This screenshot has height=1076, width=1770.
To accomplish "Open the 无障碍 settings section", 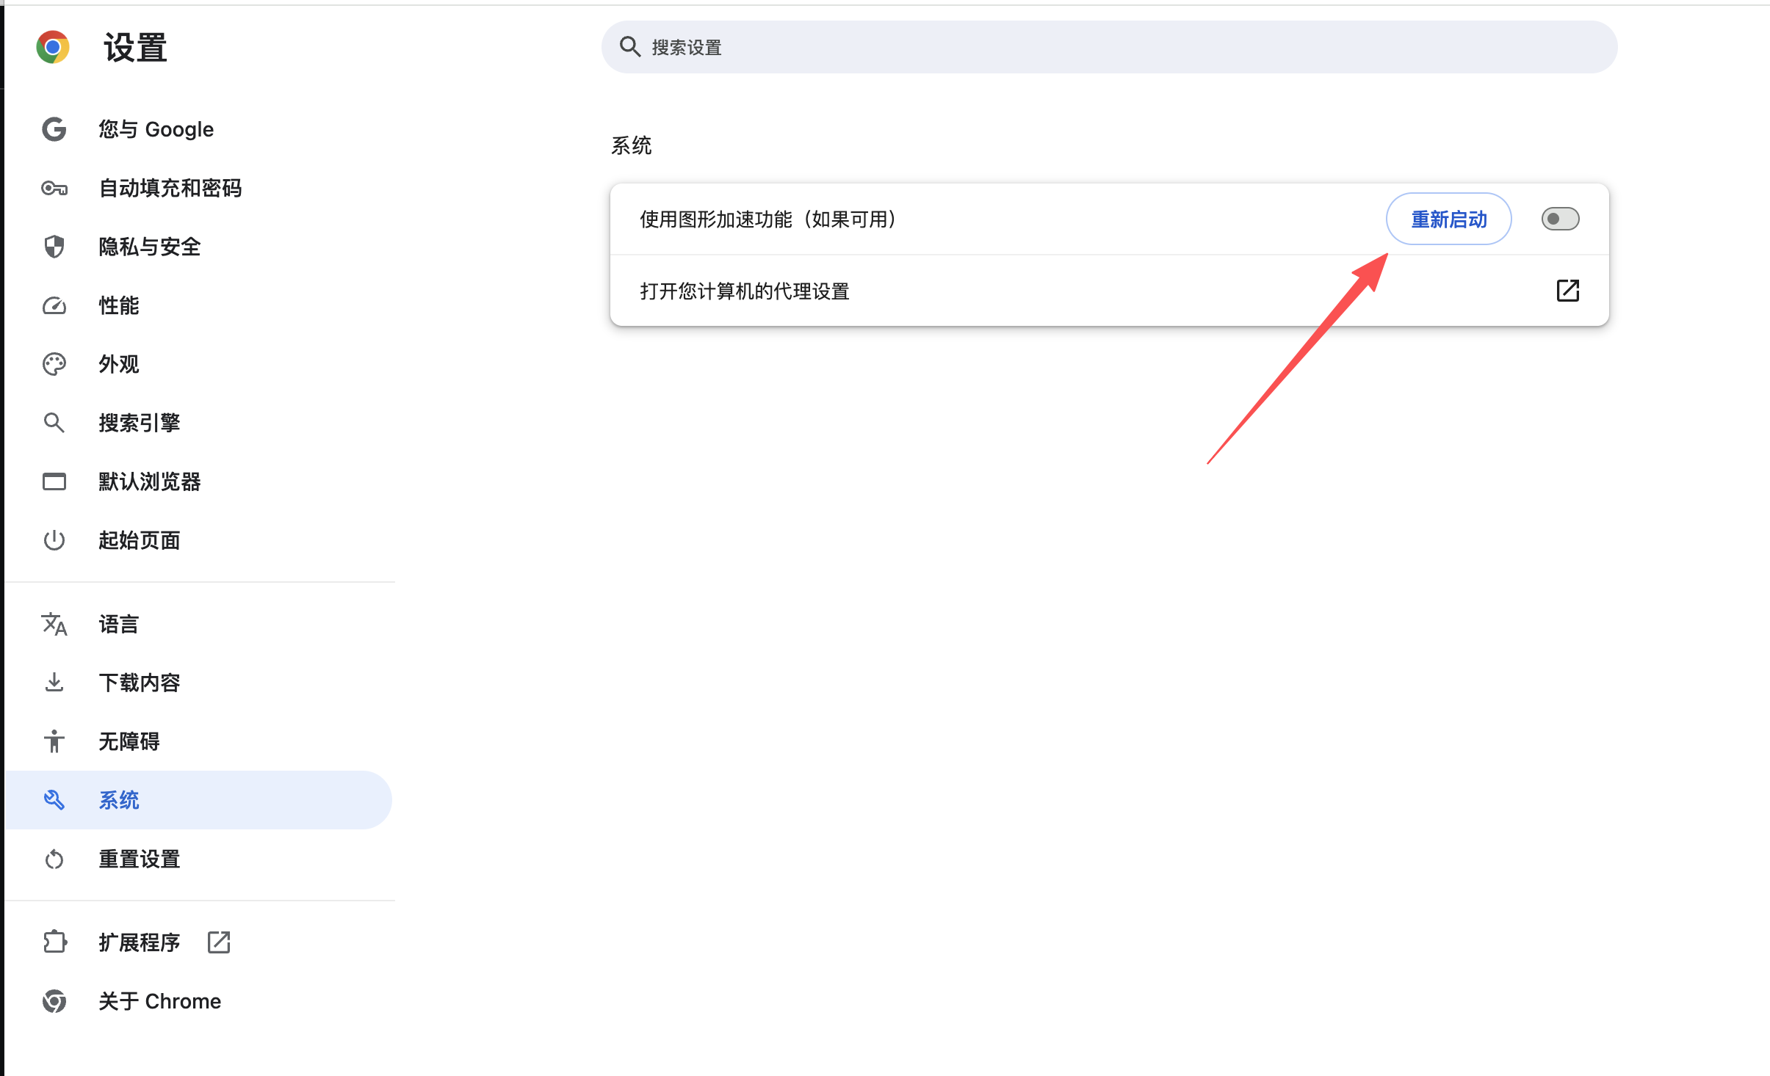I will click(x=129, y=741).
